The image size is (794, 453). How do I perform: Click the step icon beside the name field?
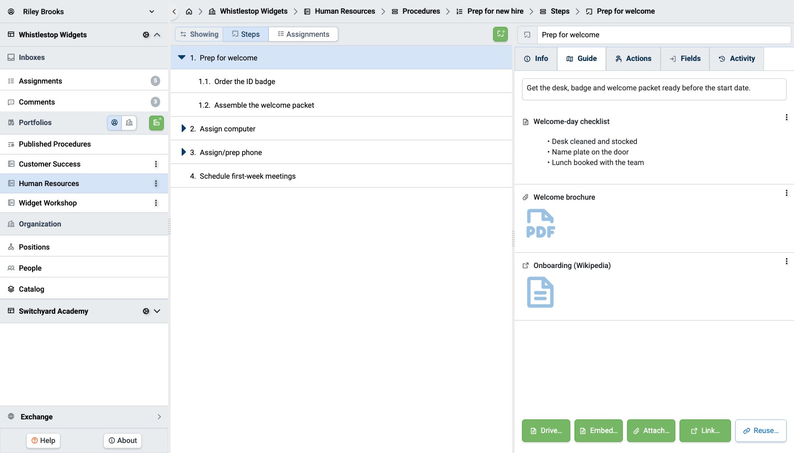[527, 35]
